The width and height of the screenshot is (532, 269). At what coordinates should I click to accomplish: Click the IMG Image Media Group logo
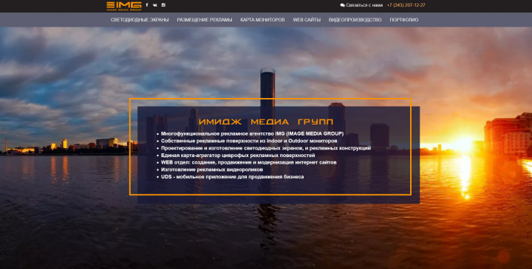[124, 6]
